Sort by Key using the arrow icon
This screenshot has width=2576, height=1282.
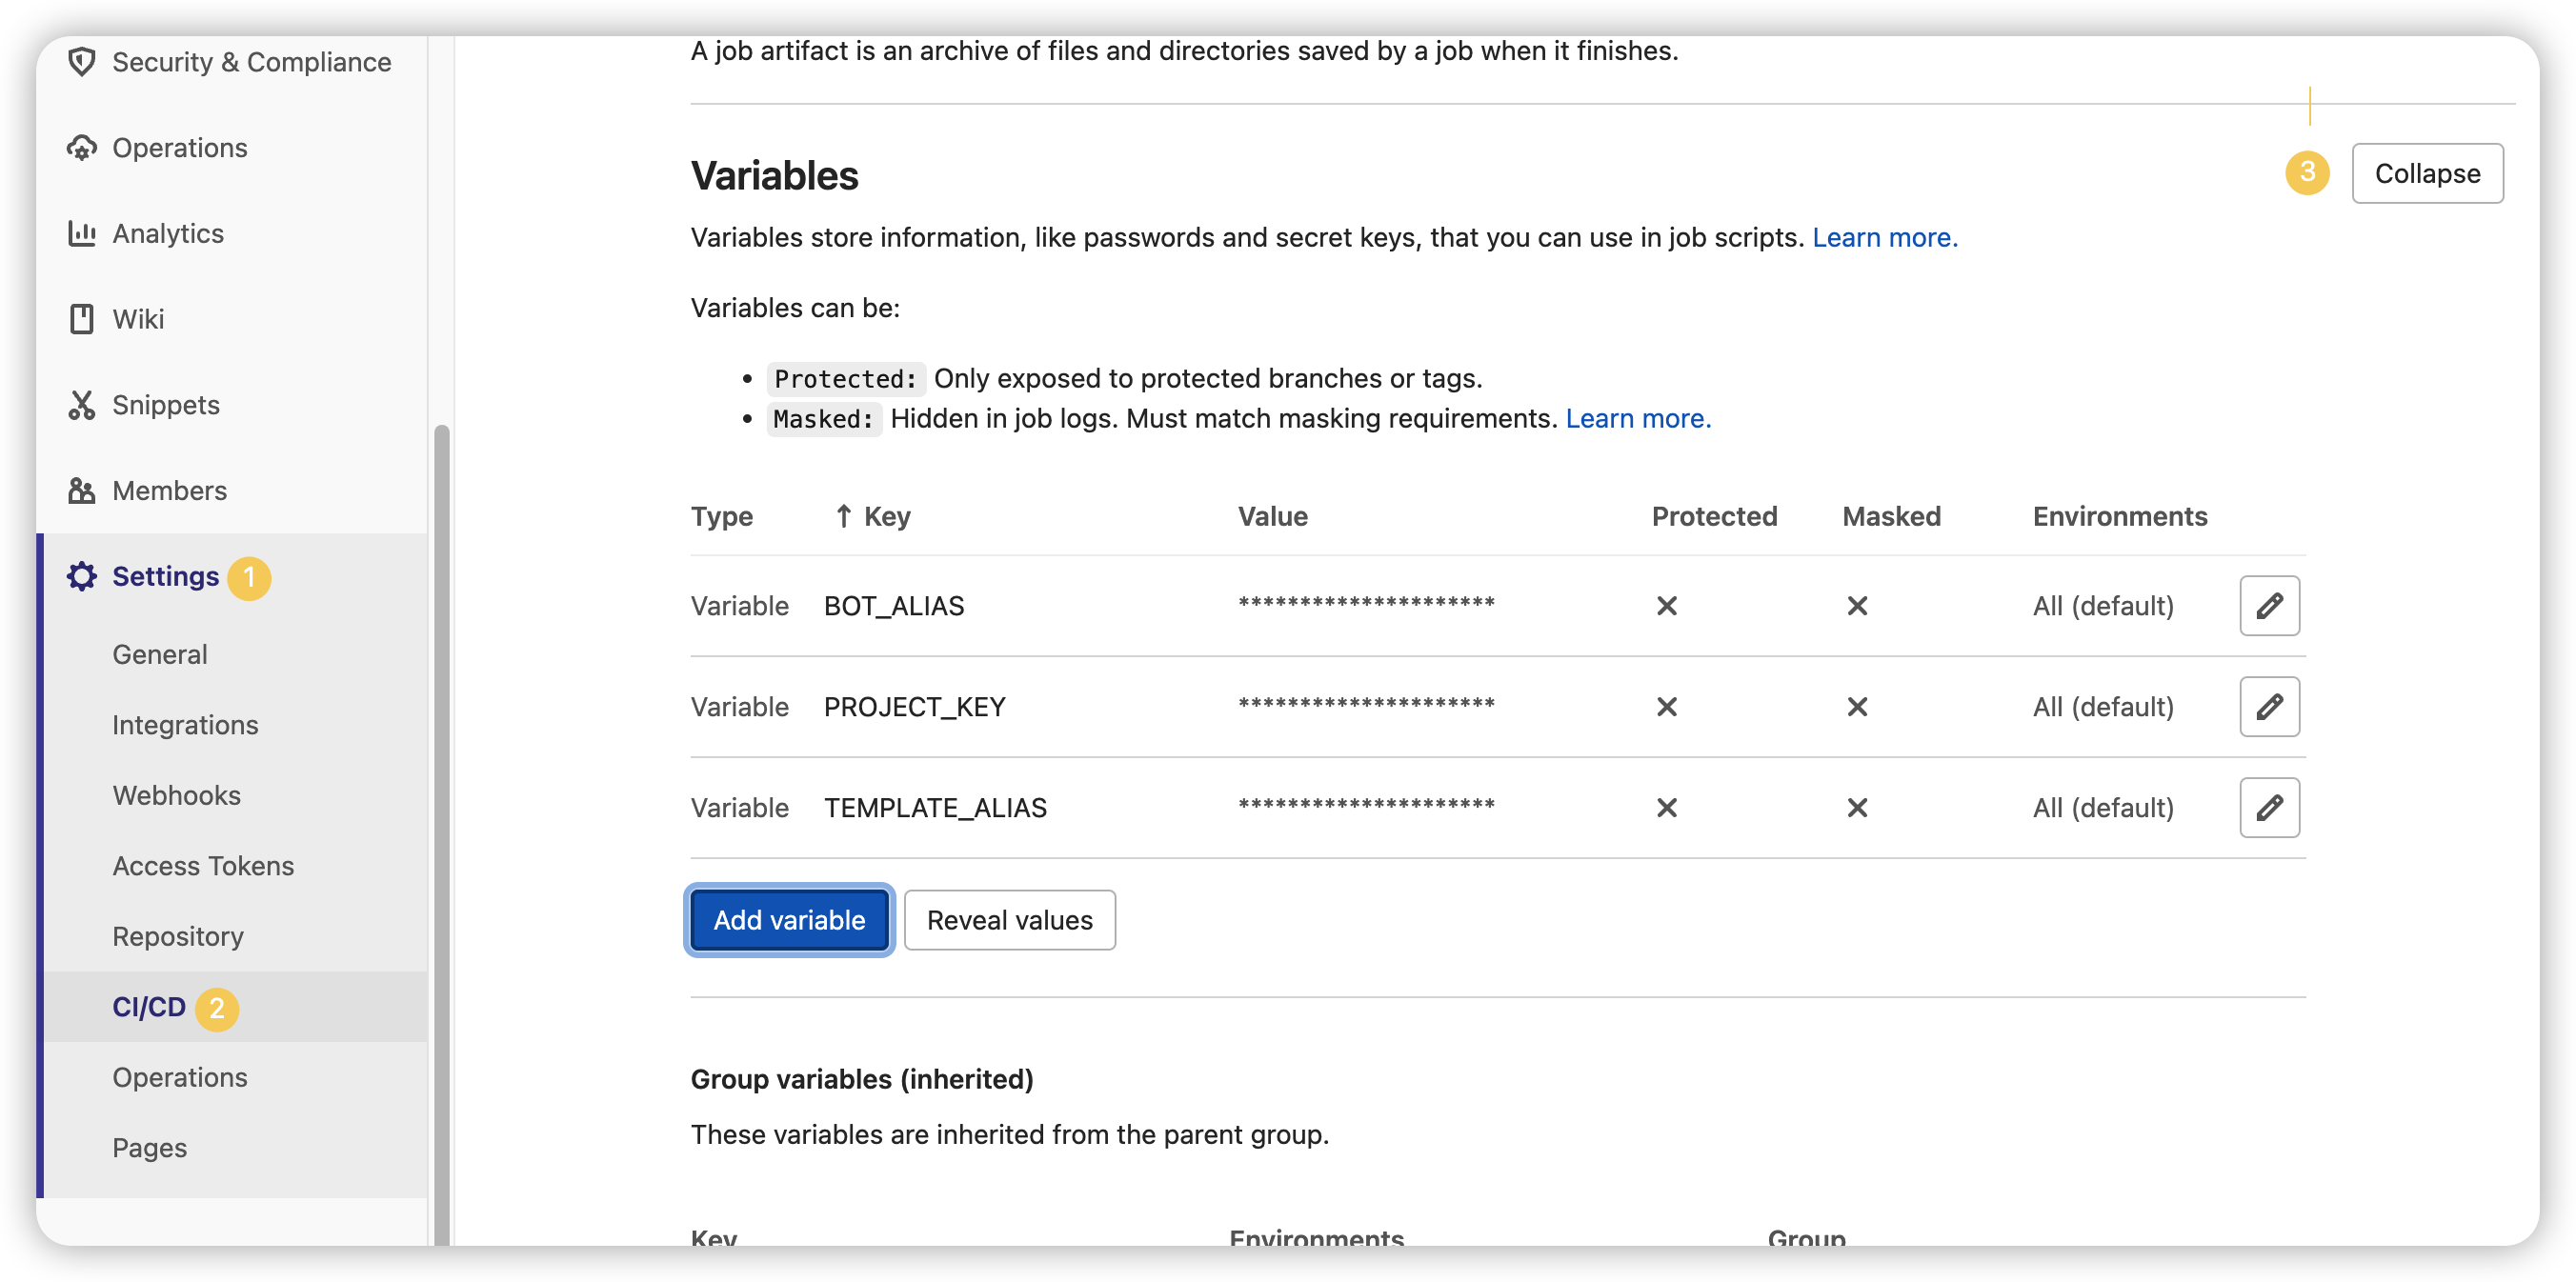click(843, 516)
